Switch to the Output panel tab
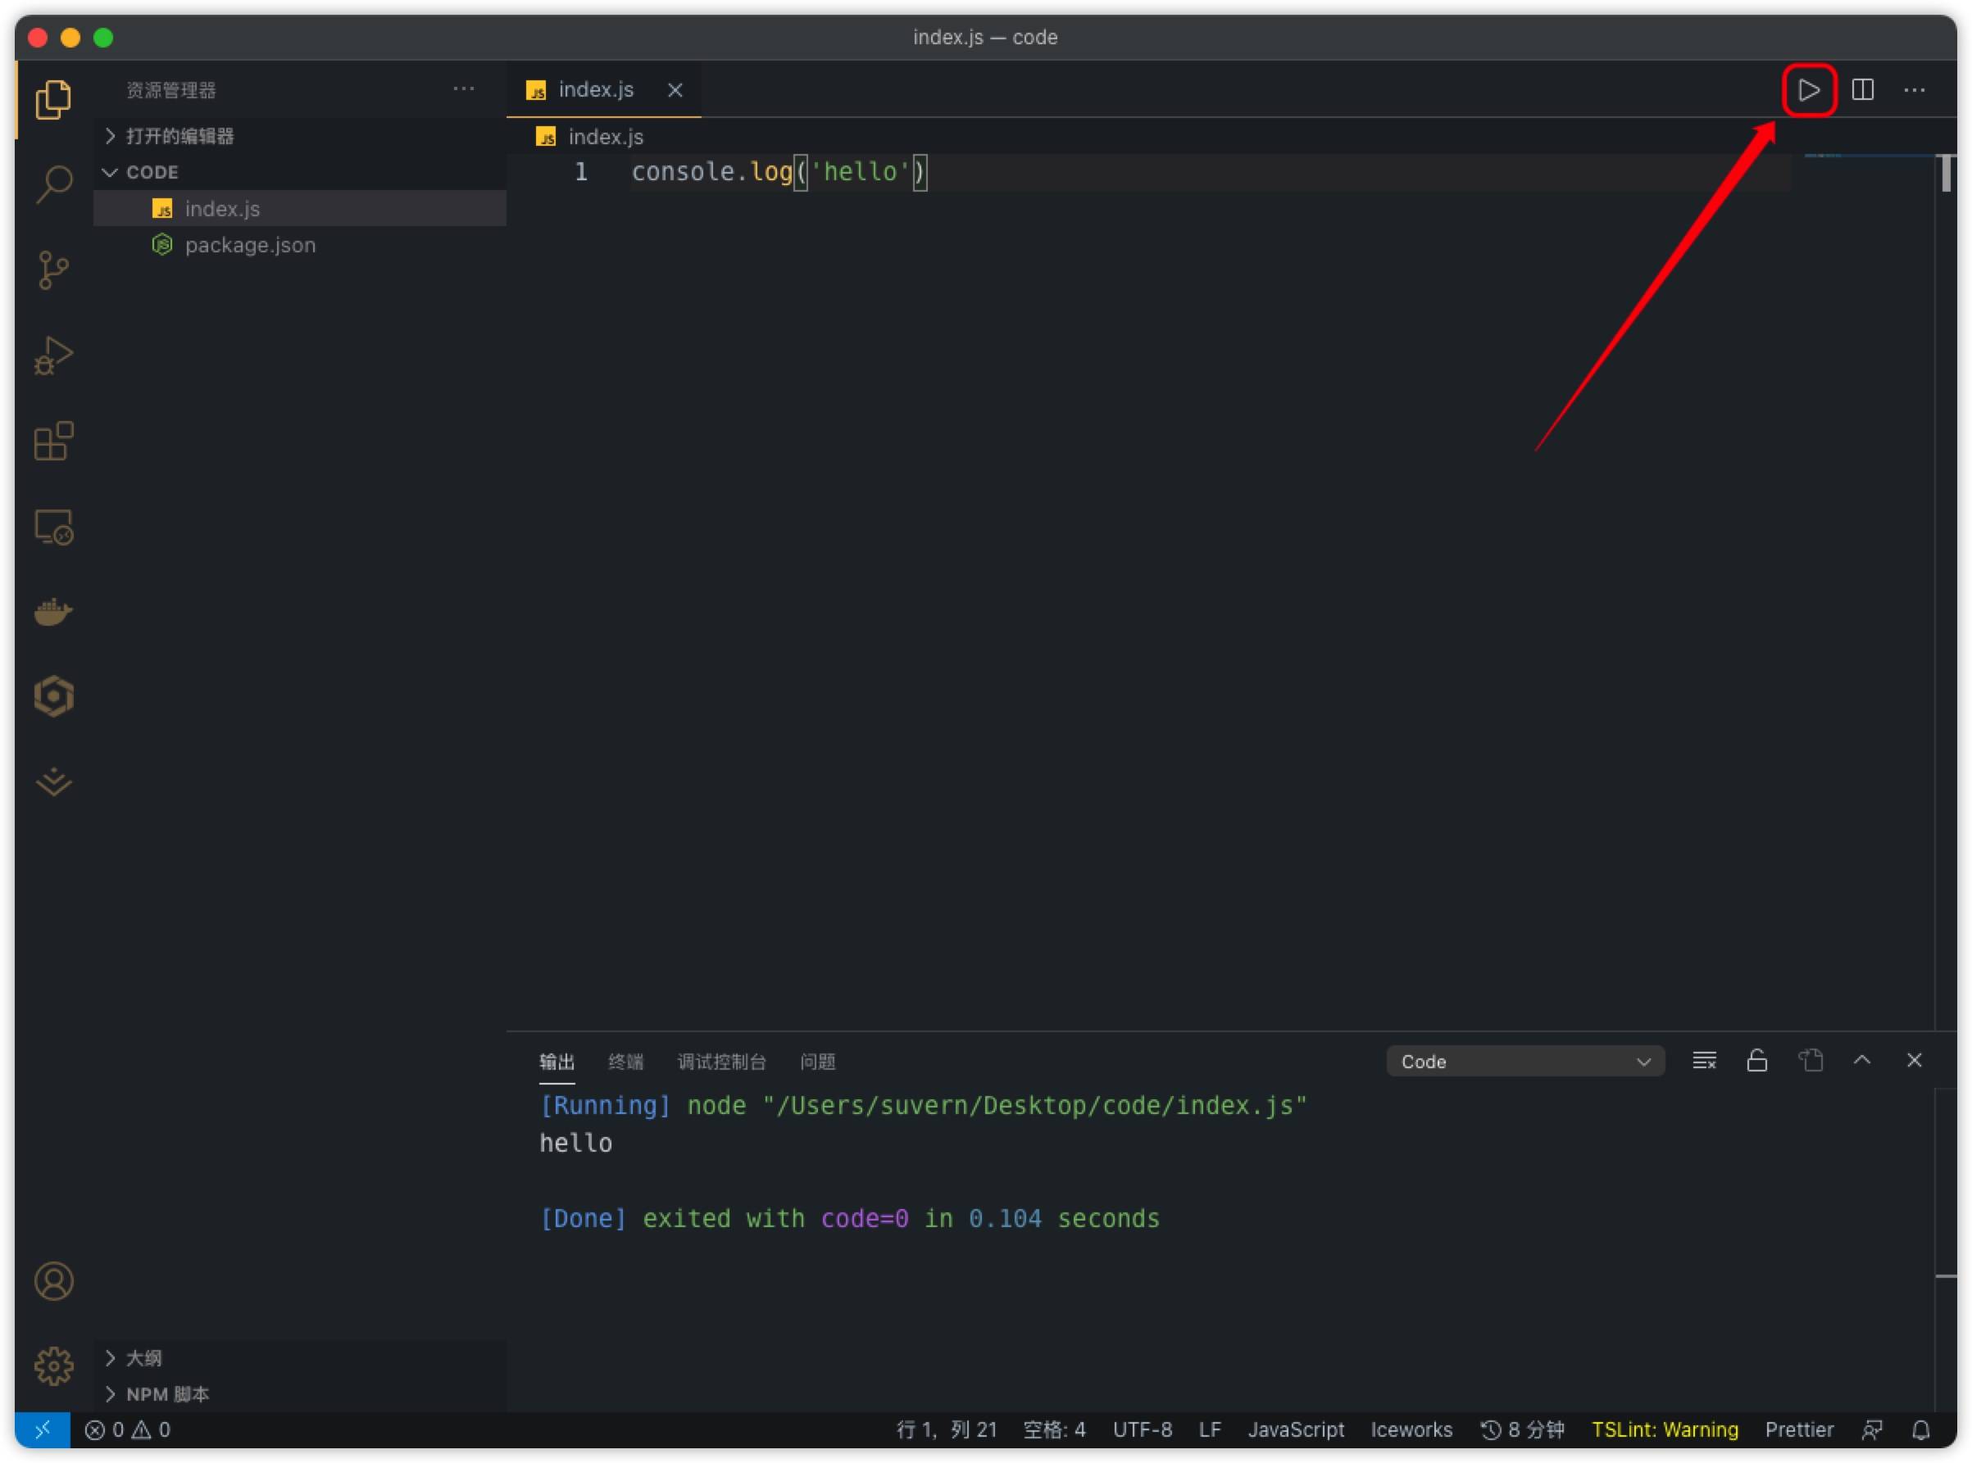 tap(557, 1061)
